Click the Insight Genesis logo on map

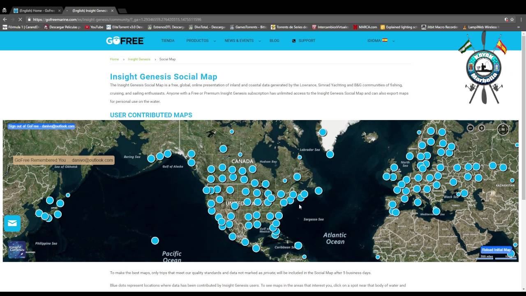[x=17, y=250]
